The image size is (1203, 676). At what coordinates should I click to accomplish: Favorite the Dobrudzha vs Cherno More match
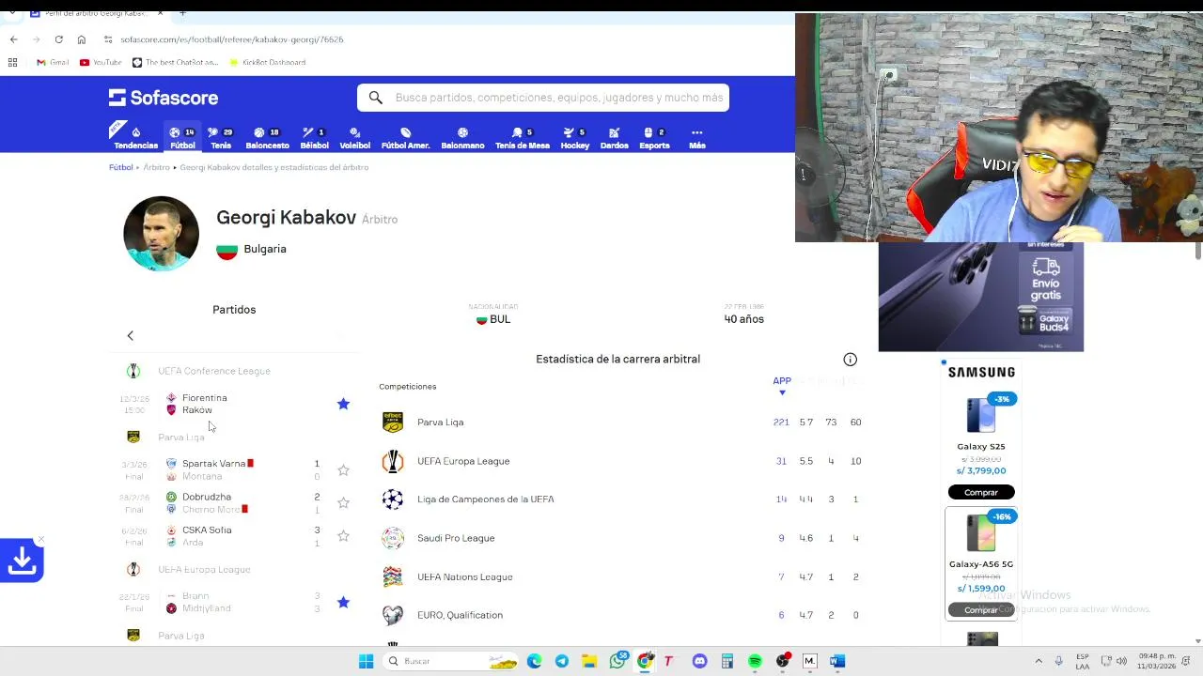(x=343, y=502)
